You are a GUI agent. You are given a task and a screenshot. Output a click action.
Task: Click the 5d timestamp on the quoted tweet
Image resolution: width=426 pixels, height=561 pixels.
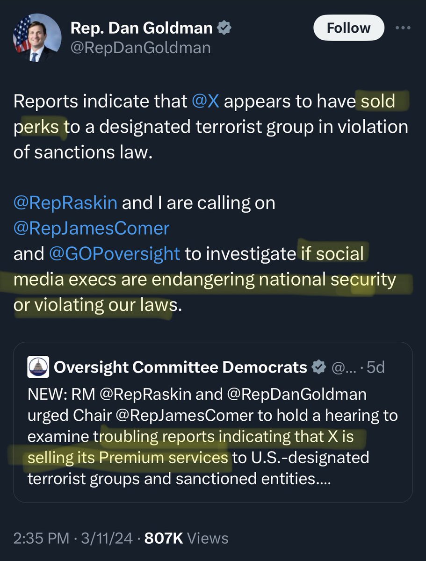click(x=375, y=368)
